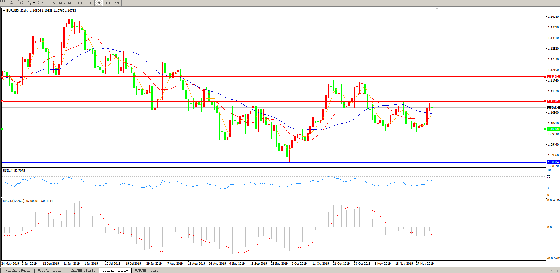Switch timeframe to M1
Screen dimensions: 560x273
pos(44,3)
